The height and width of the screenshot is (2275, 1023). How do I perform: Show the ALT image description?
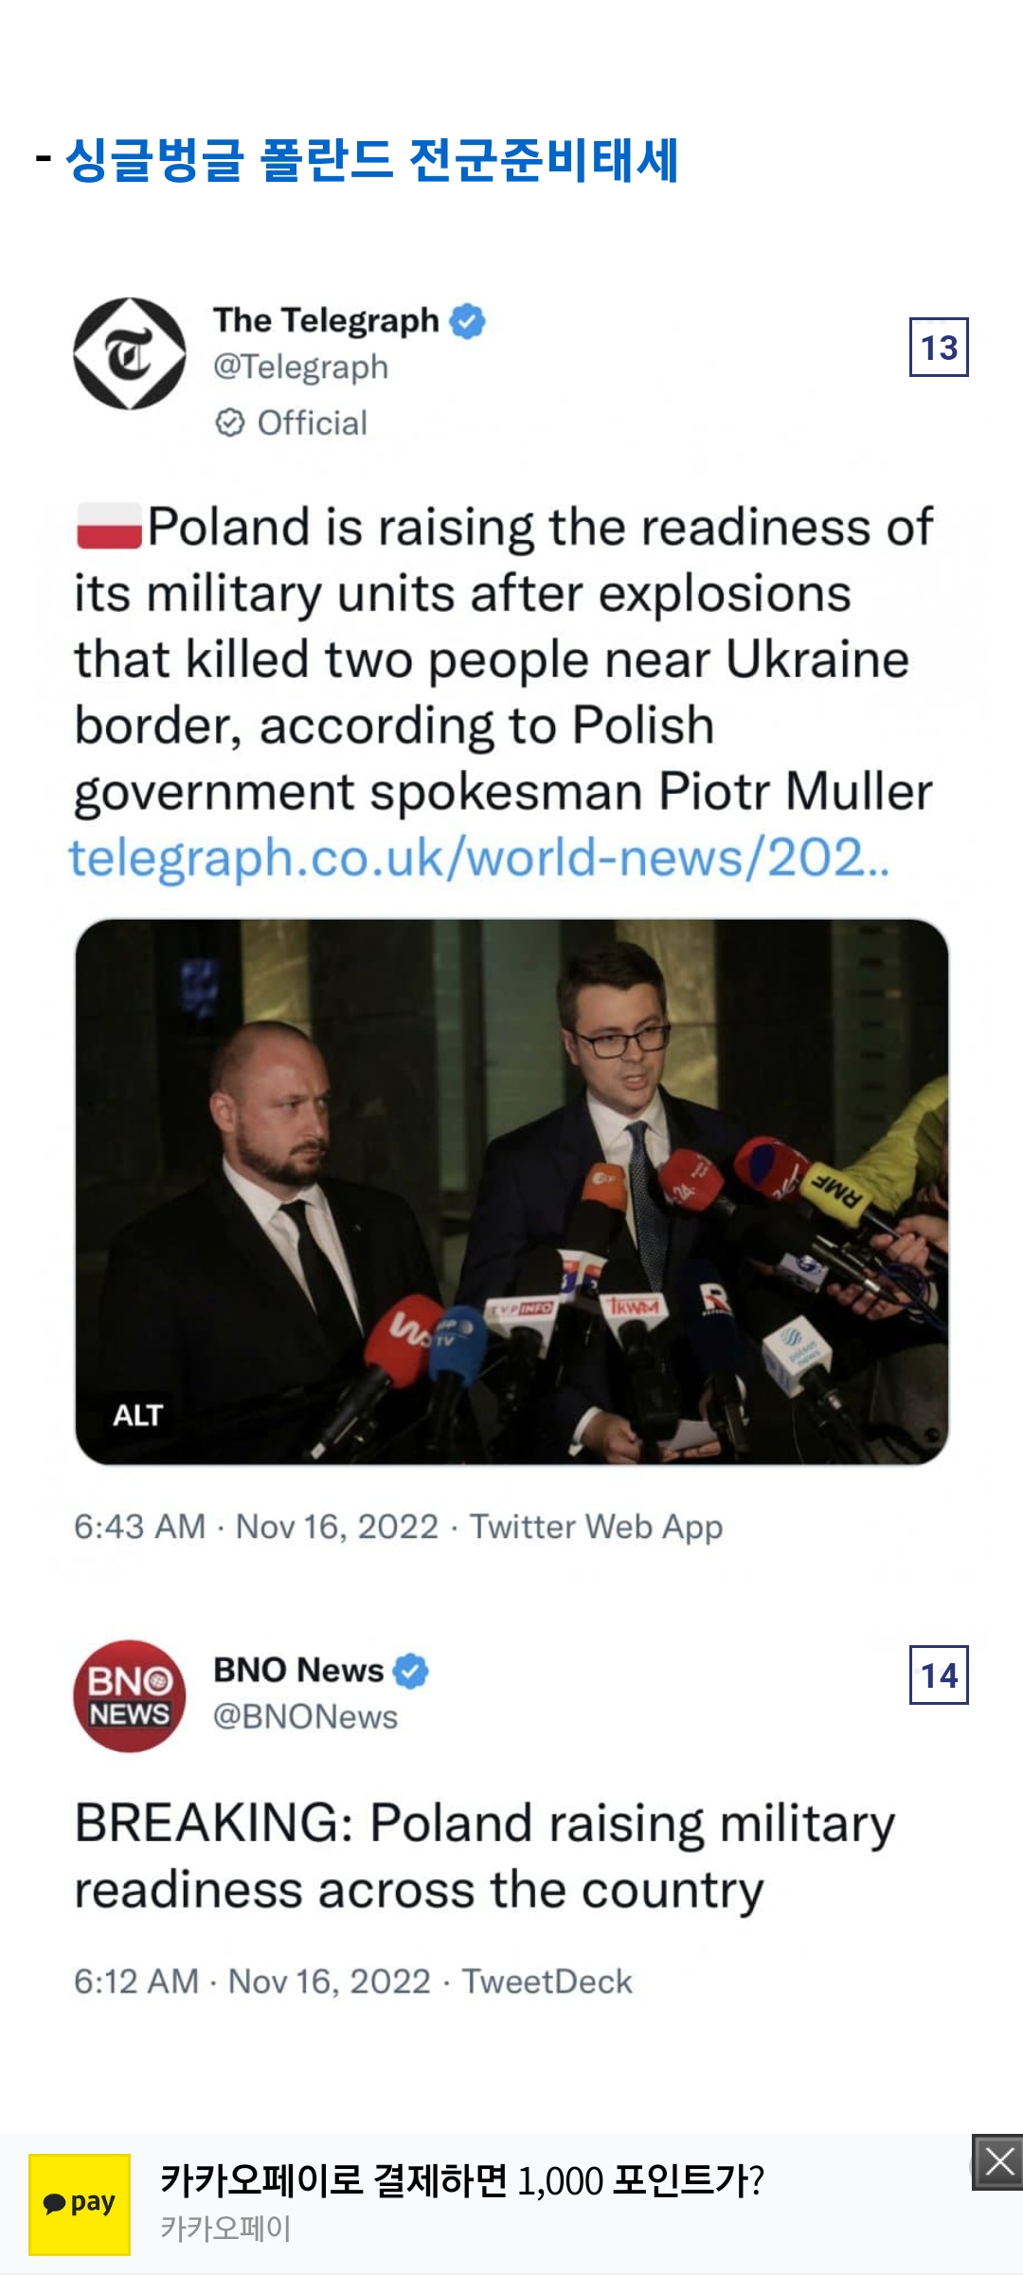coord(138,1415)
